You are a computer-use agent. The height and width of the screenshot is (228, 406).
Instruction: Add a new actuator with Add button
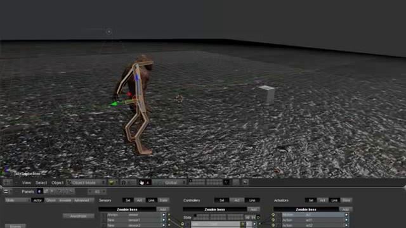(x=345, y=210)
